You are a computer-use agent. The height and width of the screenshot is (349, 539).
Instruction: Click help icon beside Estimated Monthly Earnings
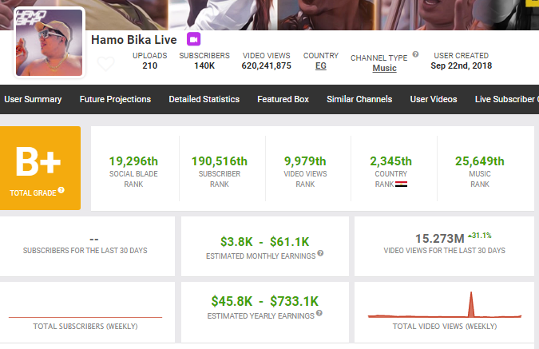(320, 253)
